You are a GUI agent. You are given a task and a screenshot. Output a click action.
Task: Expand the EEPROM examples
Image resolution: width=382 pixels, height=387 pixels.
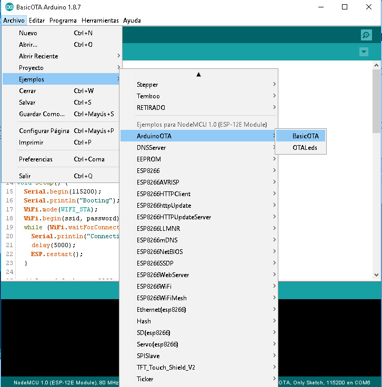coord(198,159)
